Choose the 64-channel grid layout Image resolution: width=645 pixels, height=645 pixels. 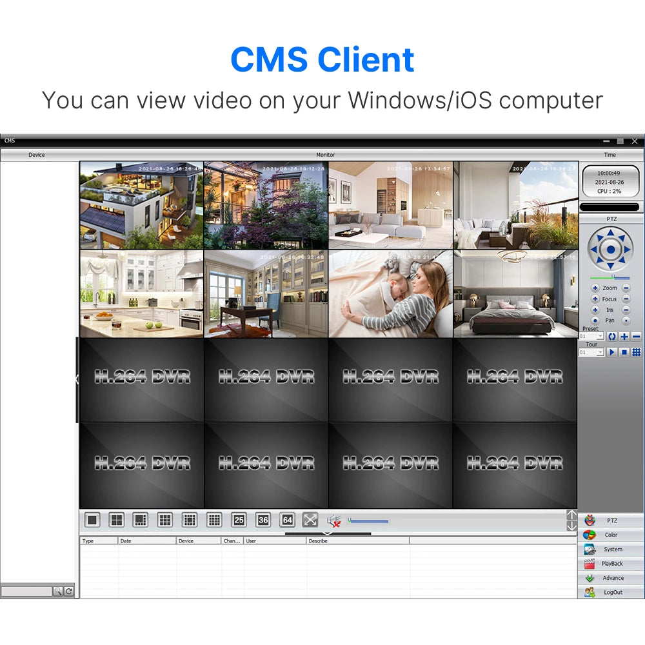click(287, 520)
